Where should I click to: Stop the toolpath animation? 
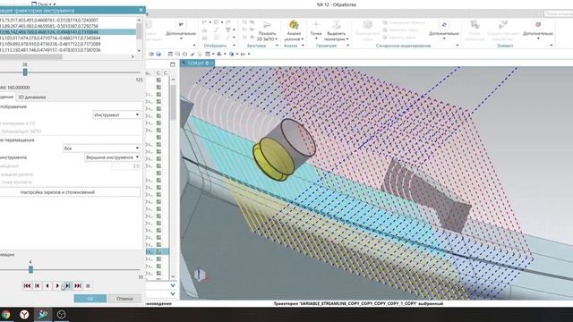pos(88,286)
